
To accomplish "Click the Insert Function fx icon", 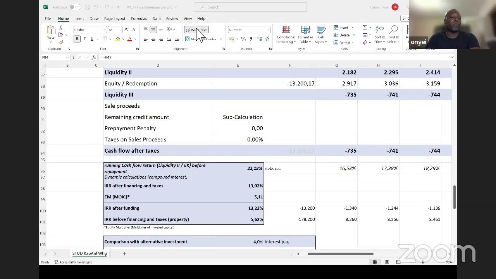I will [94, 57].
